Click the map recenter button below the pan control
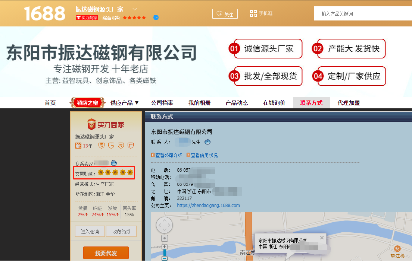The width and height of the screenshot is (412, 261). tap(165, 238)
